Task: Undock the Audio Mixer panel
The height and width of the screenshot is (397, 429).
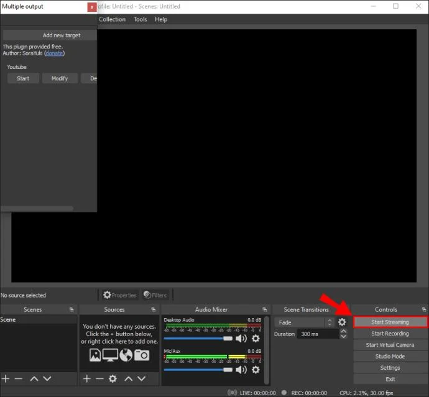Action: [x=265, y=309]
